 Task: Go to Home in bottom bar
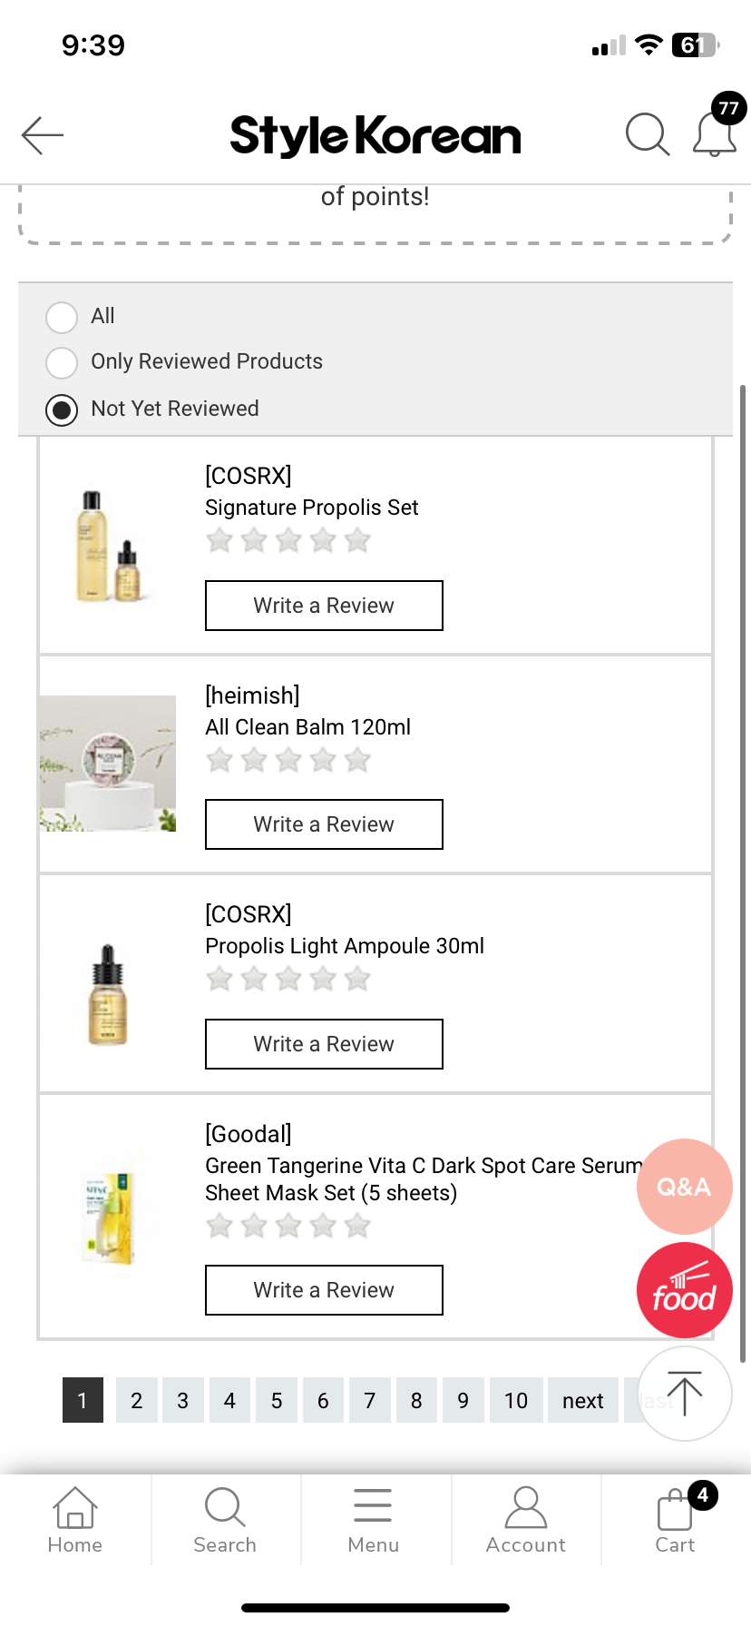coord(75,1520)
